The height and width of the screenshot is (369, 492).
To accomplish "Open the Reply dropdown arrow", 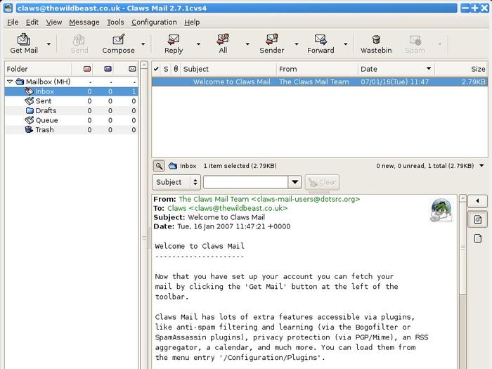I will [x=198, y=44].
